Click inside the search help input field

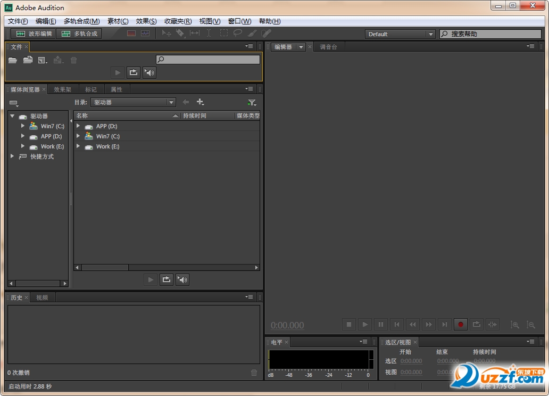[489, 34]
